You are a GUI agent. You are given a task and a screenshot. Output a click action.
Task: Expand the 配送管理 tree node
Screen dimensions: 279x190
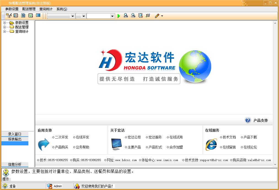[4, 27]
